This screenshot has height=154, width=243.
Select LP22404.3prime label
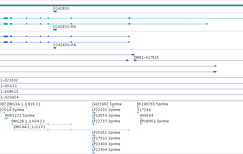point(106,150)
